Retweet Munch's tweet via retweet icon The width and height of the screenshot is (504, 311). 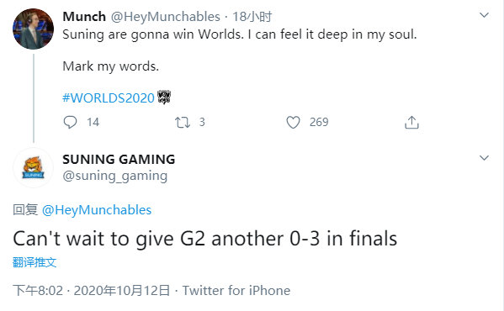click(183, 122)
